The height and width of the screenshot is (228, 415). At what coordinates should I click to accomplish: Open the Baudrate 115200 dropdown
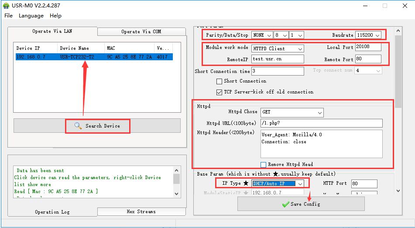368,35
